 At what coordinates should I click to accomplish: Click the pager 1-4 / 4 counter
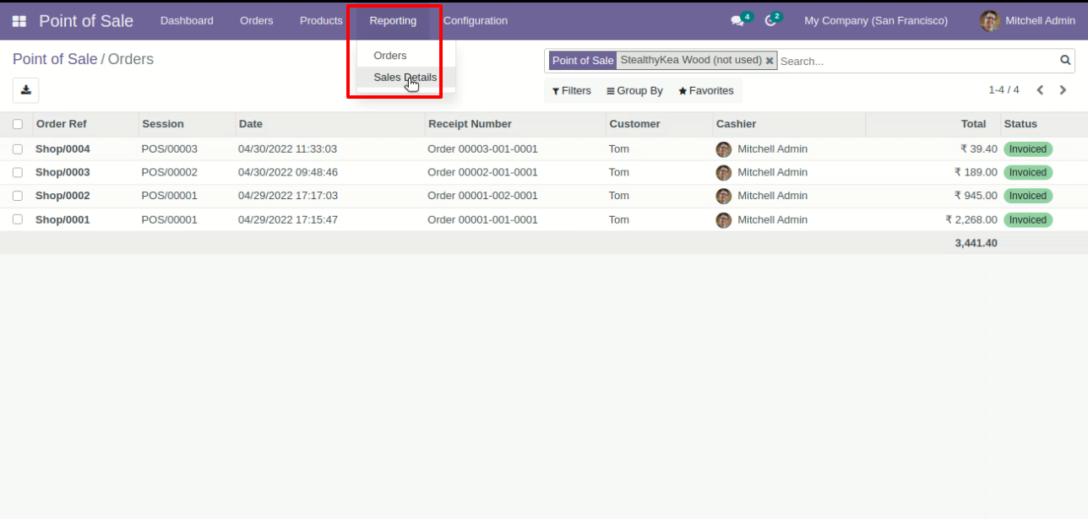1004,90
